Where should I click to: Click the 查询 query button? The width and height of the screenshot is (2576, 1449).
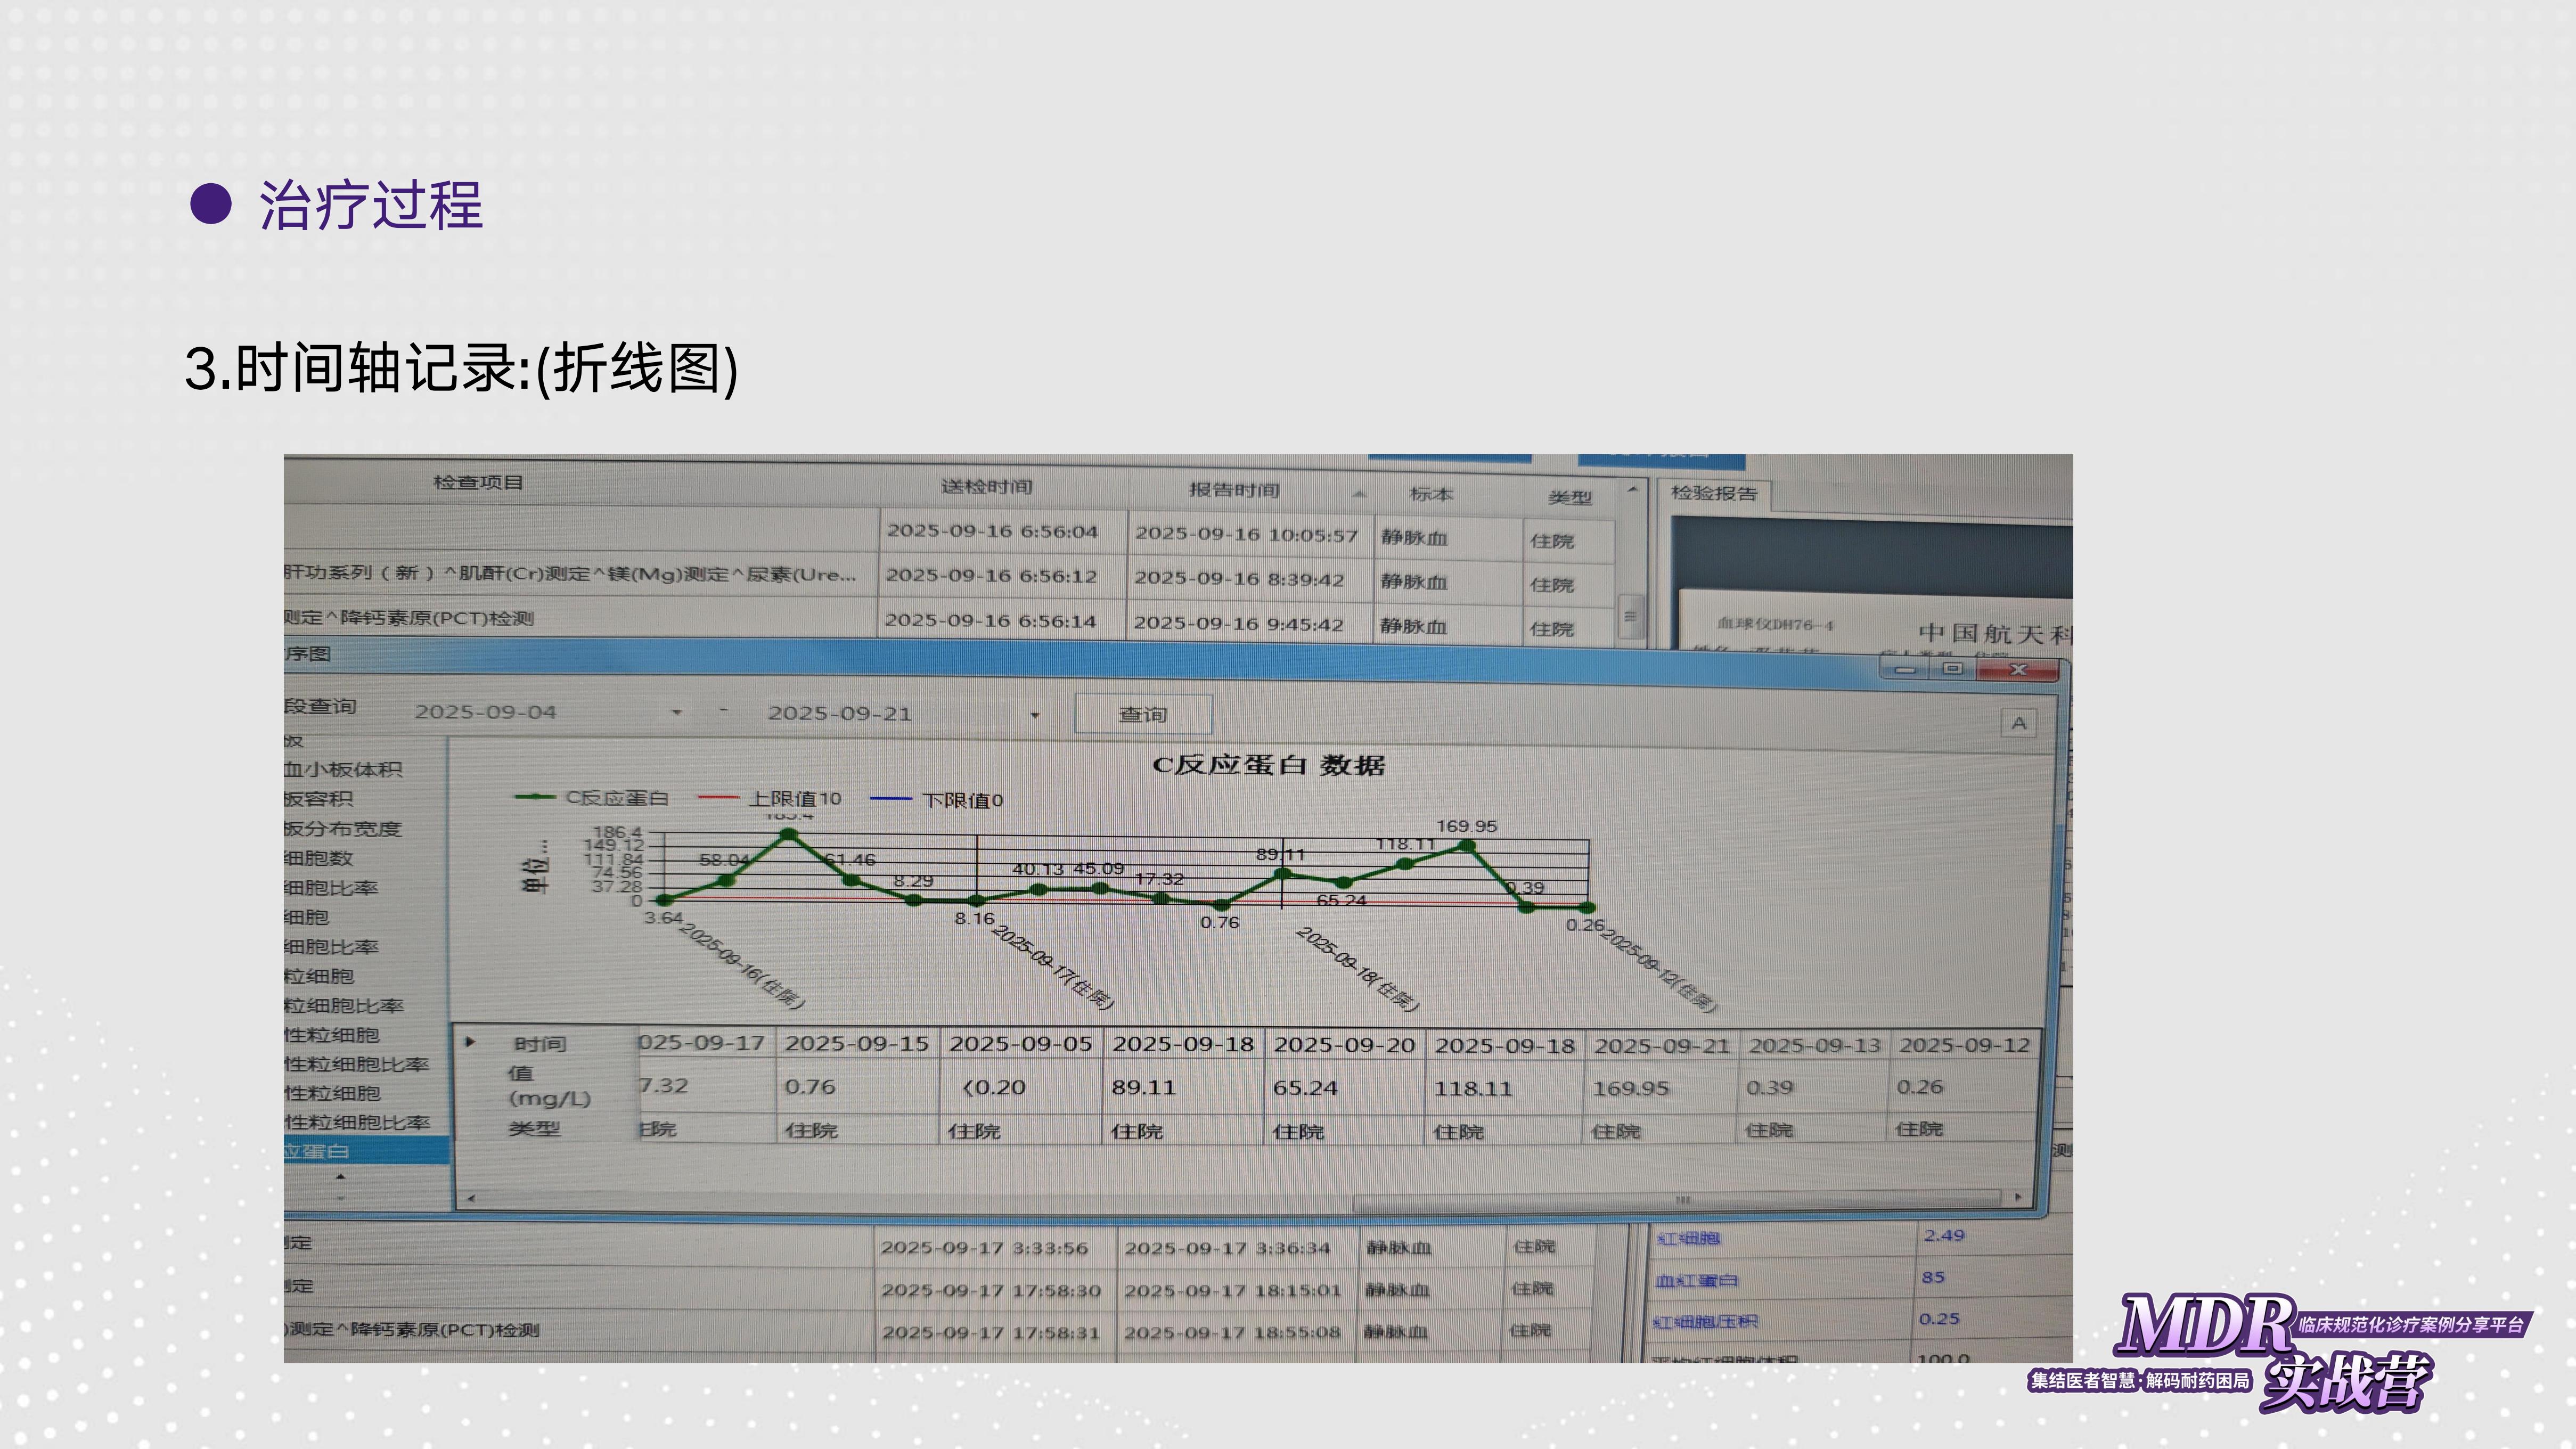[x=1143, y=714]
